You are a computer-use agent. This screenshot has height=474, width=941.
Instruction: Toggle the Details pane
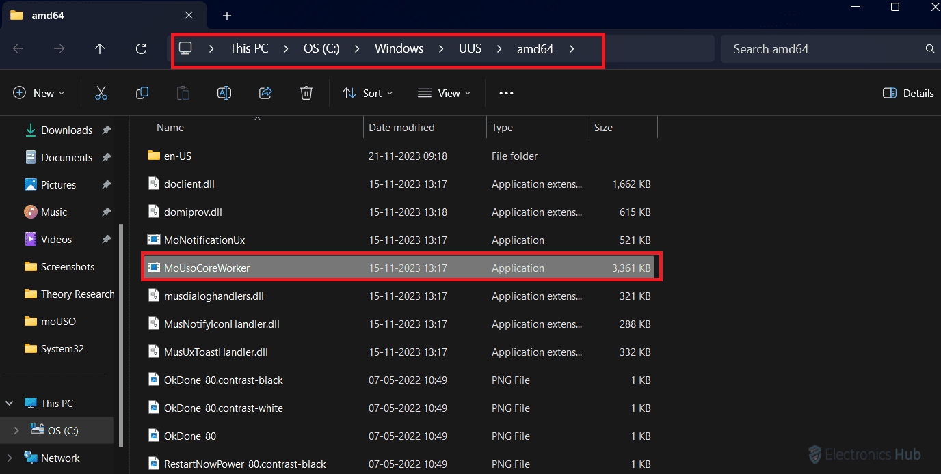908,93
